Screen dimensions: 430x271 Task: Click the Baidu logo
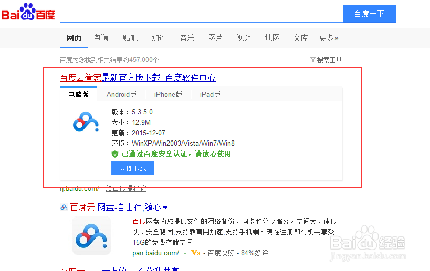(28, 12)
